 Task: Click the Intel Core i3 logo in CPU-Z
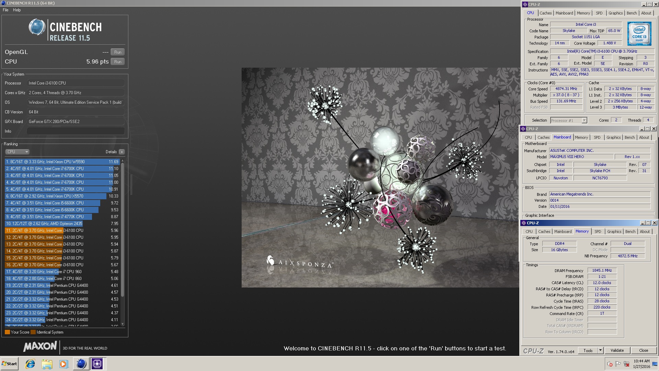[639, 34]
